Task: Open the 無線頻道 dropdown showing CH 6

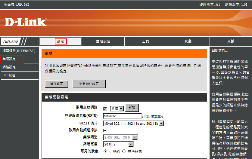Action: (120, 137)
